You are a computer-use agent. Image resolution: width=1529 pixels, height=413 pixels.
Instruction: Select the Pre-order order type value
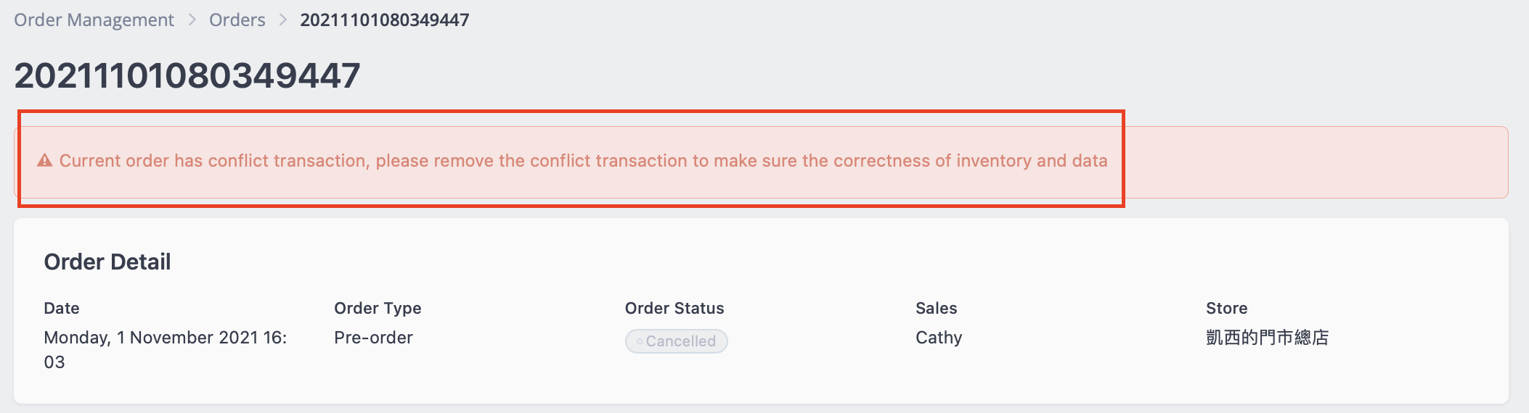coord(373,338)
